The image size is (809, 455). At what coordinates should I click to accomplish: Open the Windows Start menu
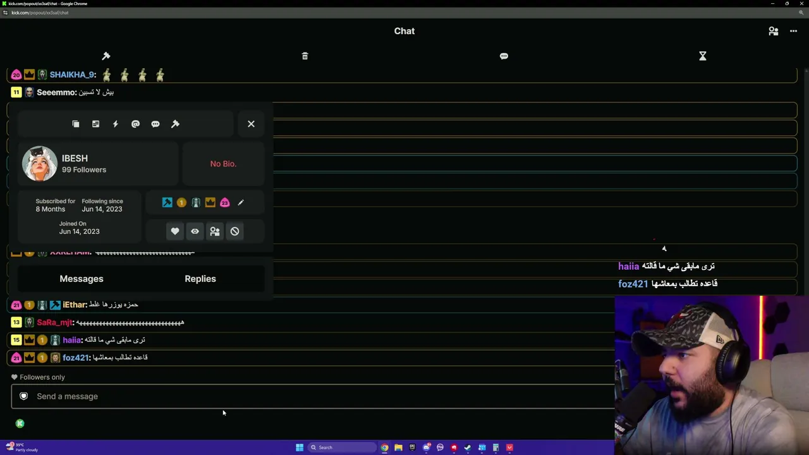coord(300,447)
